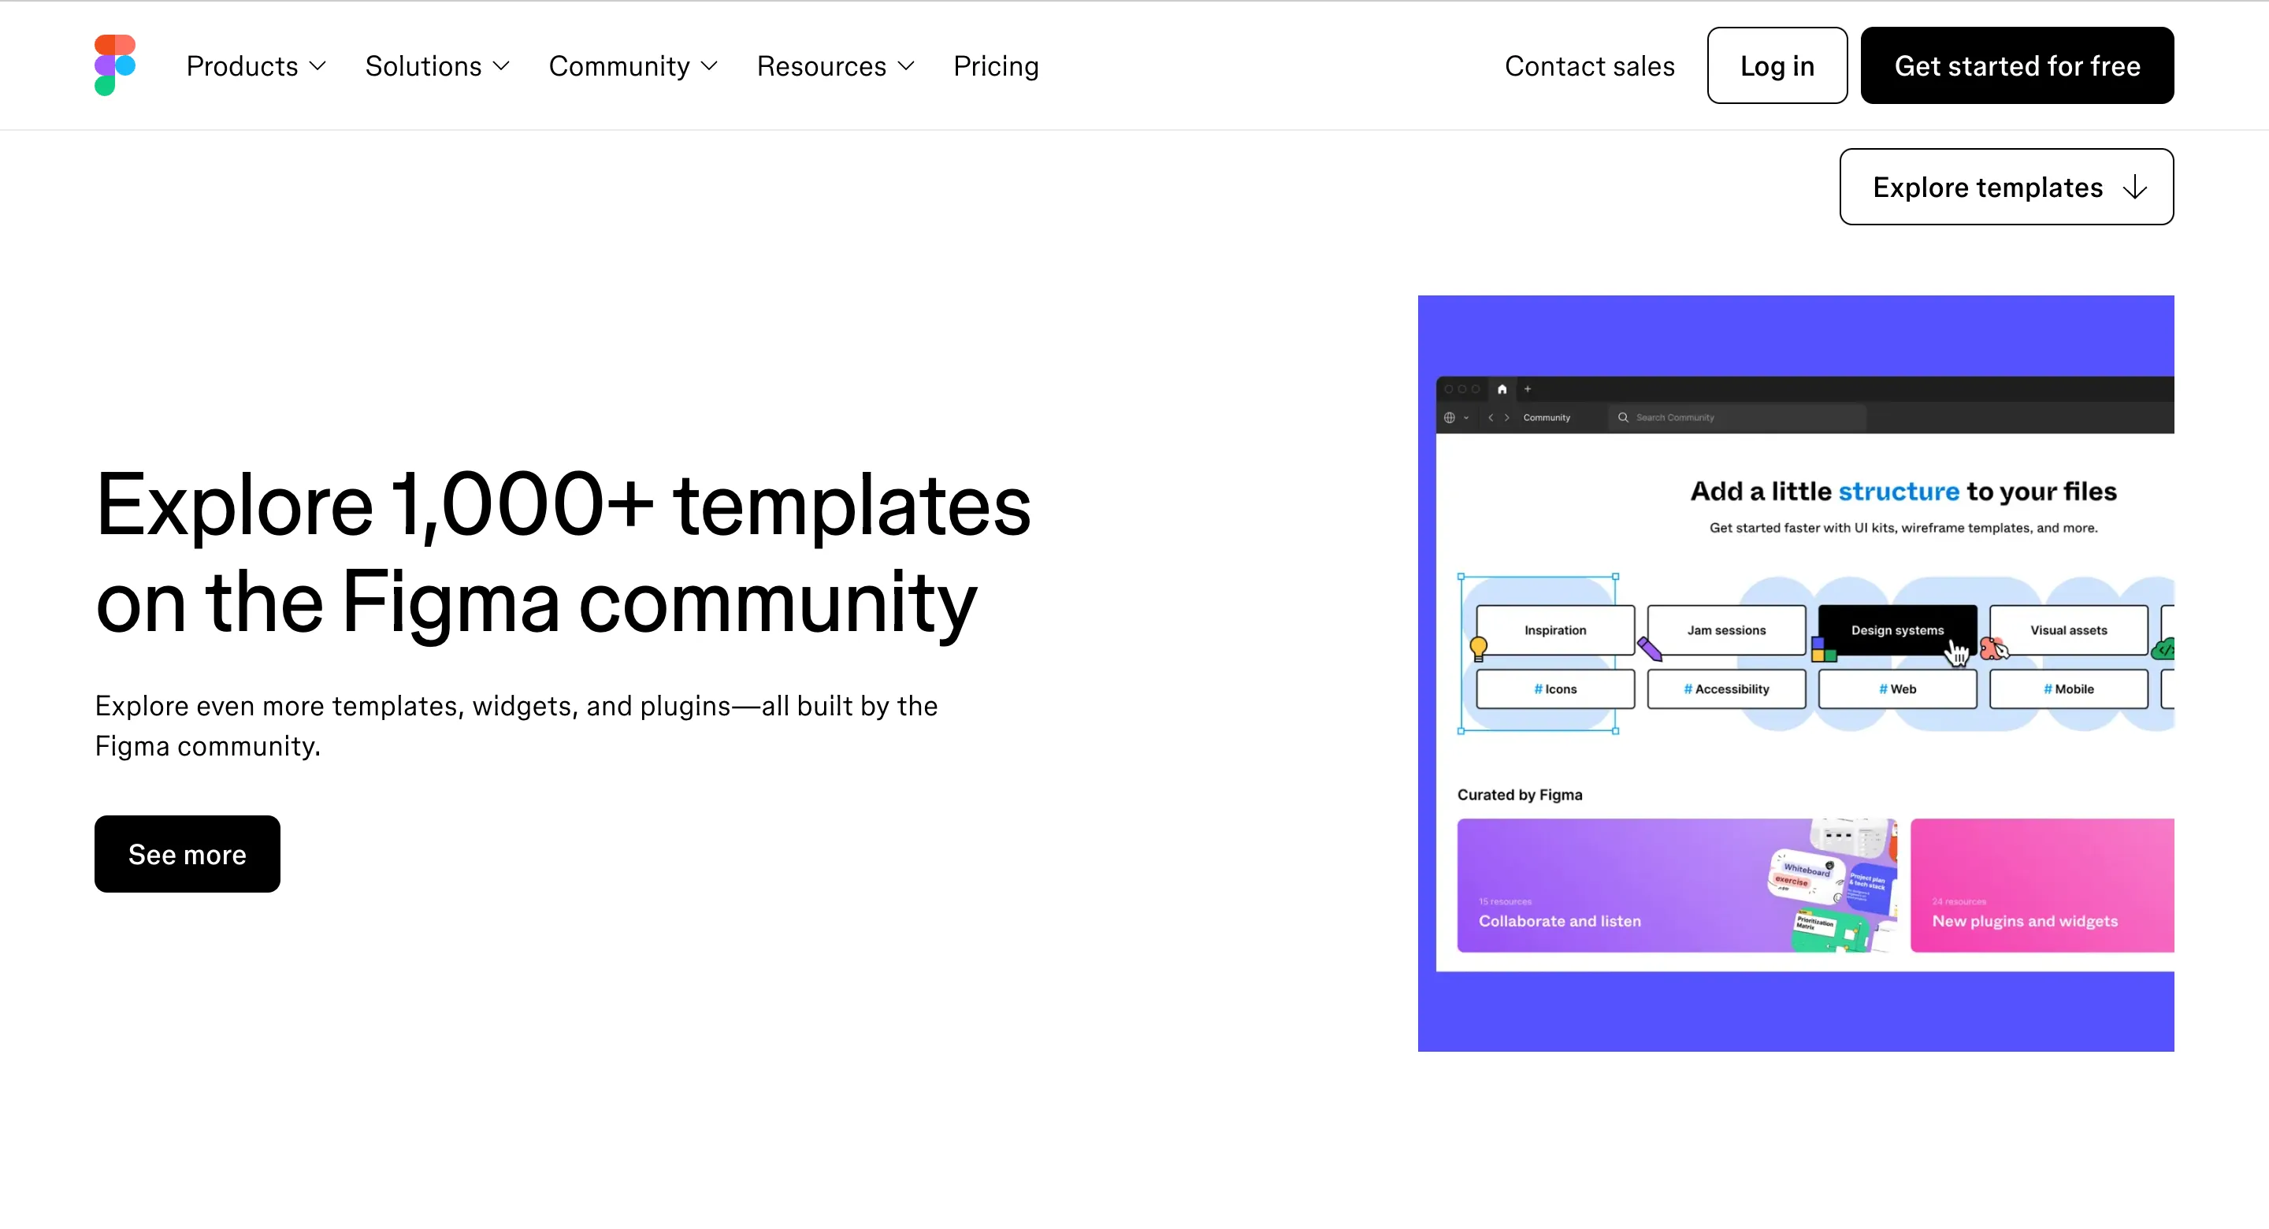The width and height of the screenshot is (2269, 1229).
Task: Open the Community dropdown menu
Action: coord(633,66)
